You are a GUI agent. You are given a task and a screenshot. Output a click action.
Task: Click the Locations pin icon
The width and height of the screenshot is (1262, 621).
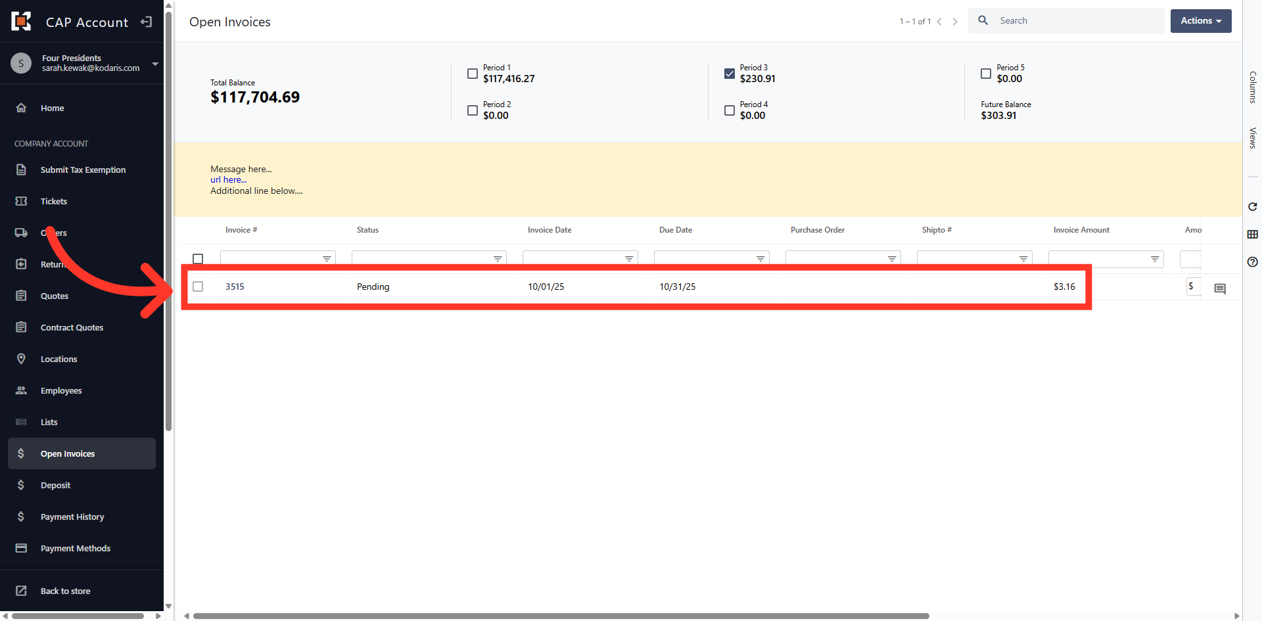(21, 359)
